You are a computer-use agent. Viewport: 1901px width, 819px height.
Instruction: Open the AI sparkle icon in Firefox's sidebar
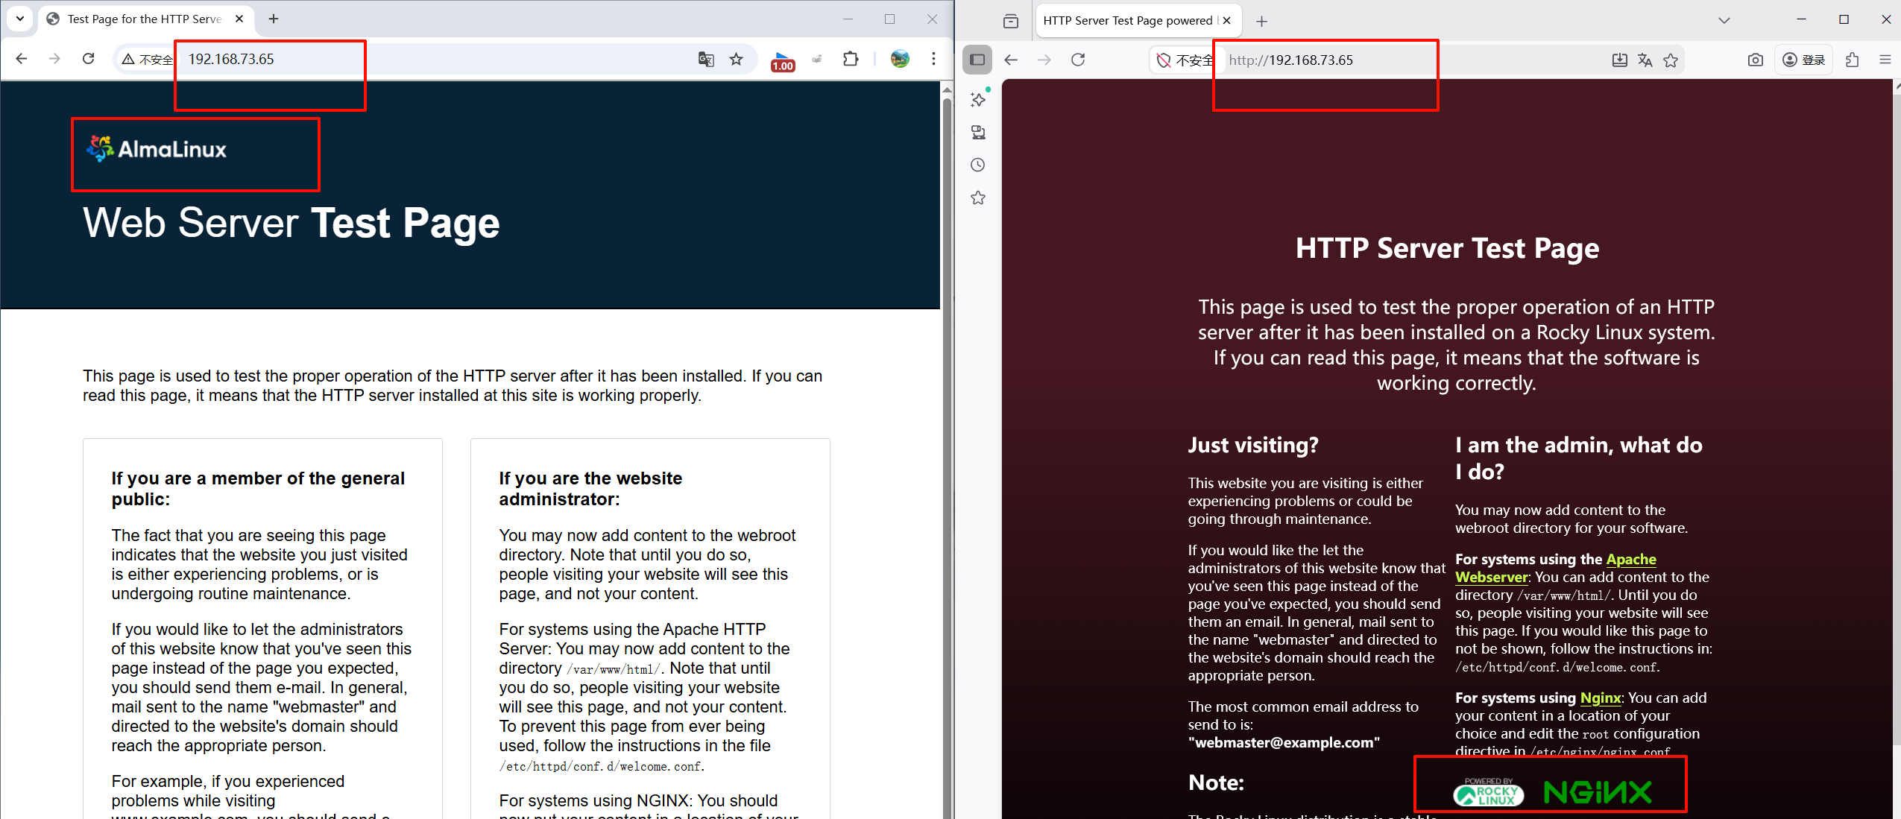click(979, 99)
